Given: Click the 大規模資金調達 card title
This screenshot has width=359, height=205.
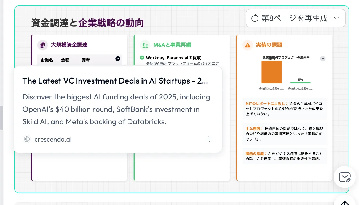Looking at the screenshot, I should 69,45.
